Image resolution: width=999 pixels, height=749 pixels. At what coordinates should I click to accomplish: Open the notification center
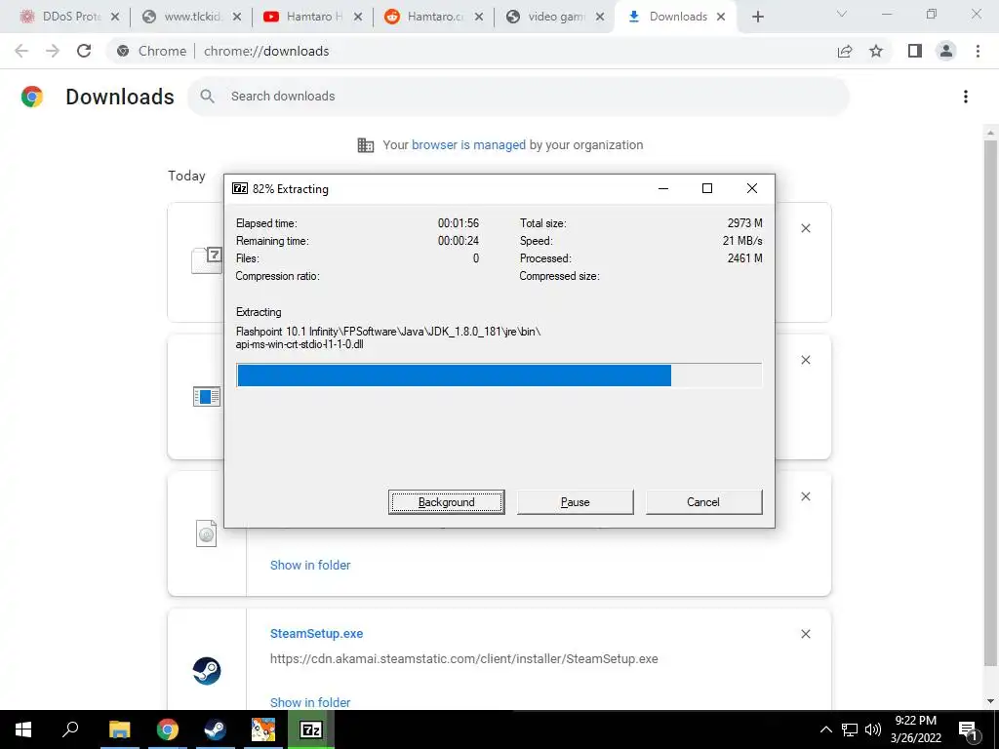tap(968, 729)
